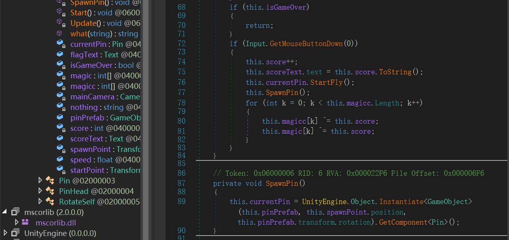Click the mscorlib.dll module icon
The height and width of the screenshot is (240, 509).
(25, 223)
